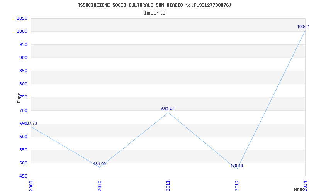Click the 2009 x-axis year label
Image resolution: width=309 pixels, height=193 pixels.
click(31, 186)
